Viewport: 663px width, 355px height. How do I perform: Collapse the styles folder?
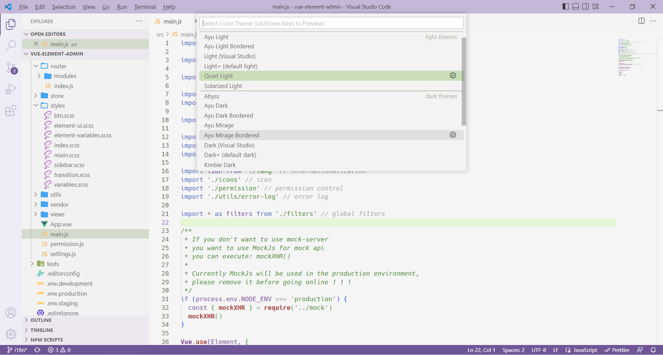pyautogui.click(x=57, y=106)
